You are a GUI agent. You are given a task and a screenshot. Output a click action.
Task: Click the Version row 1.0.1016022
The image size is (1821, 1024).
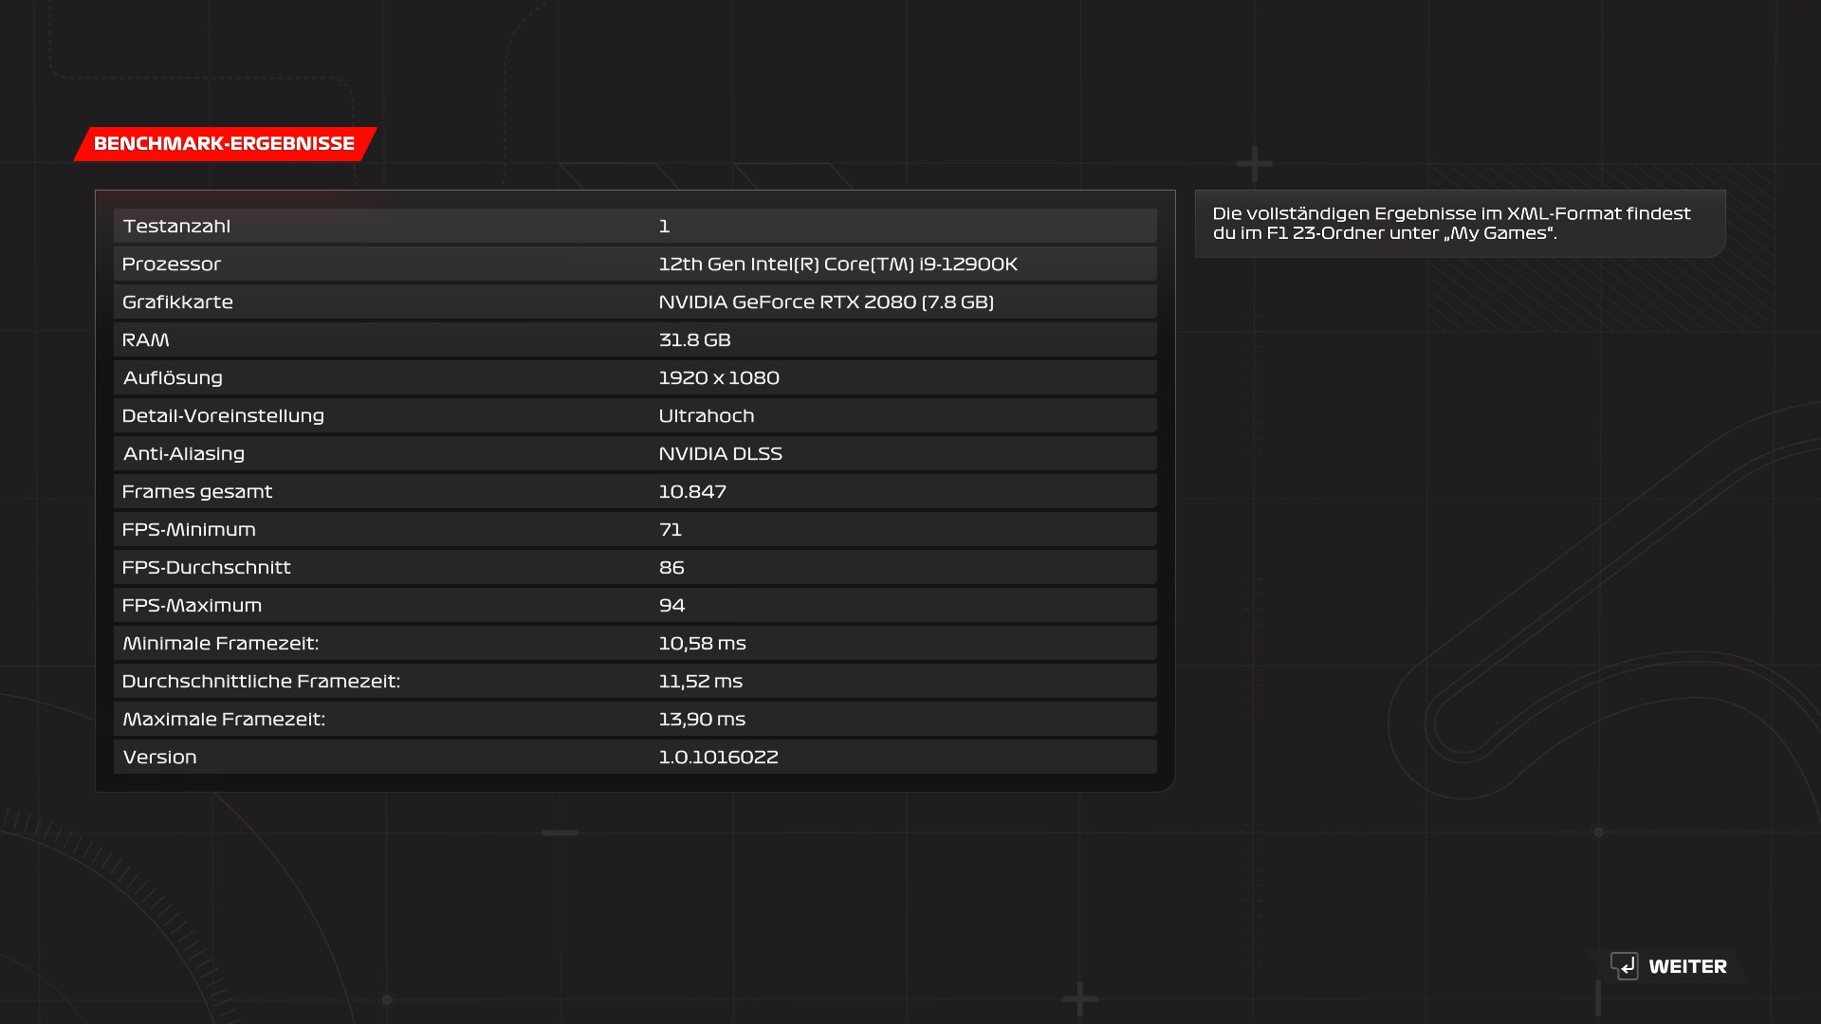click(635, 757)
